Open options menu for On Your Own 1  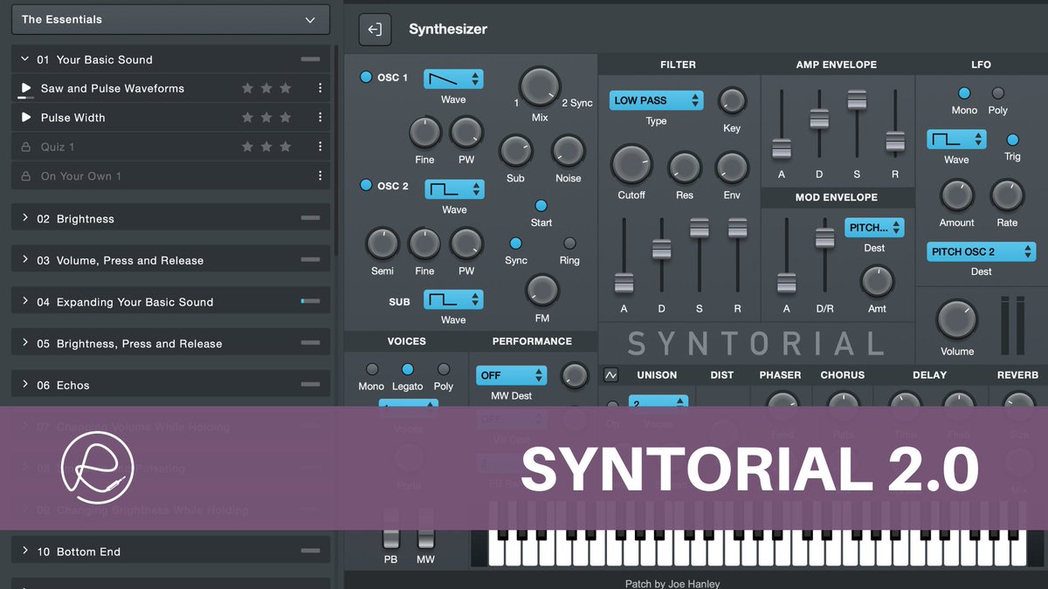pyautogui.click(x=321, y=176)
